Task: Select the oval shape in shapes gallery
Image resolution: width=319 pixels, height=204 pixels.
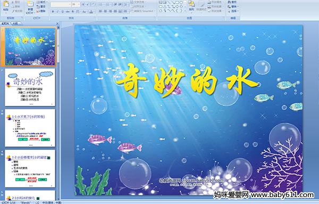Action: tap(182, 3)
